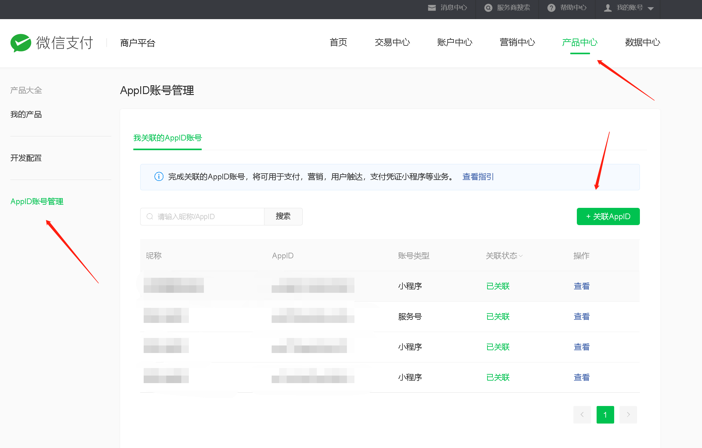Click the AppID账号管理 page heading
The width and height of the screenshot is (702, 448).
pos(157,91)
